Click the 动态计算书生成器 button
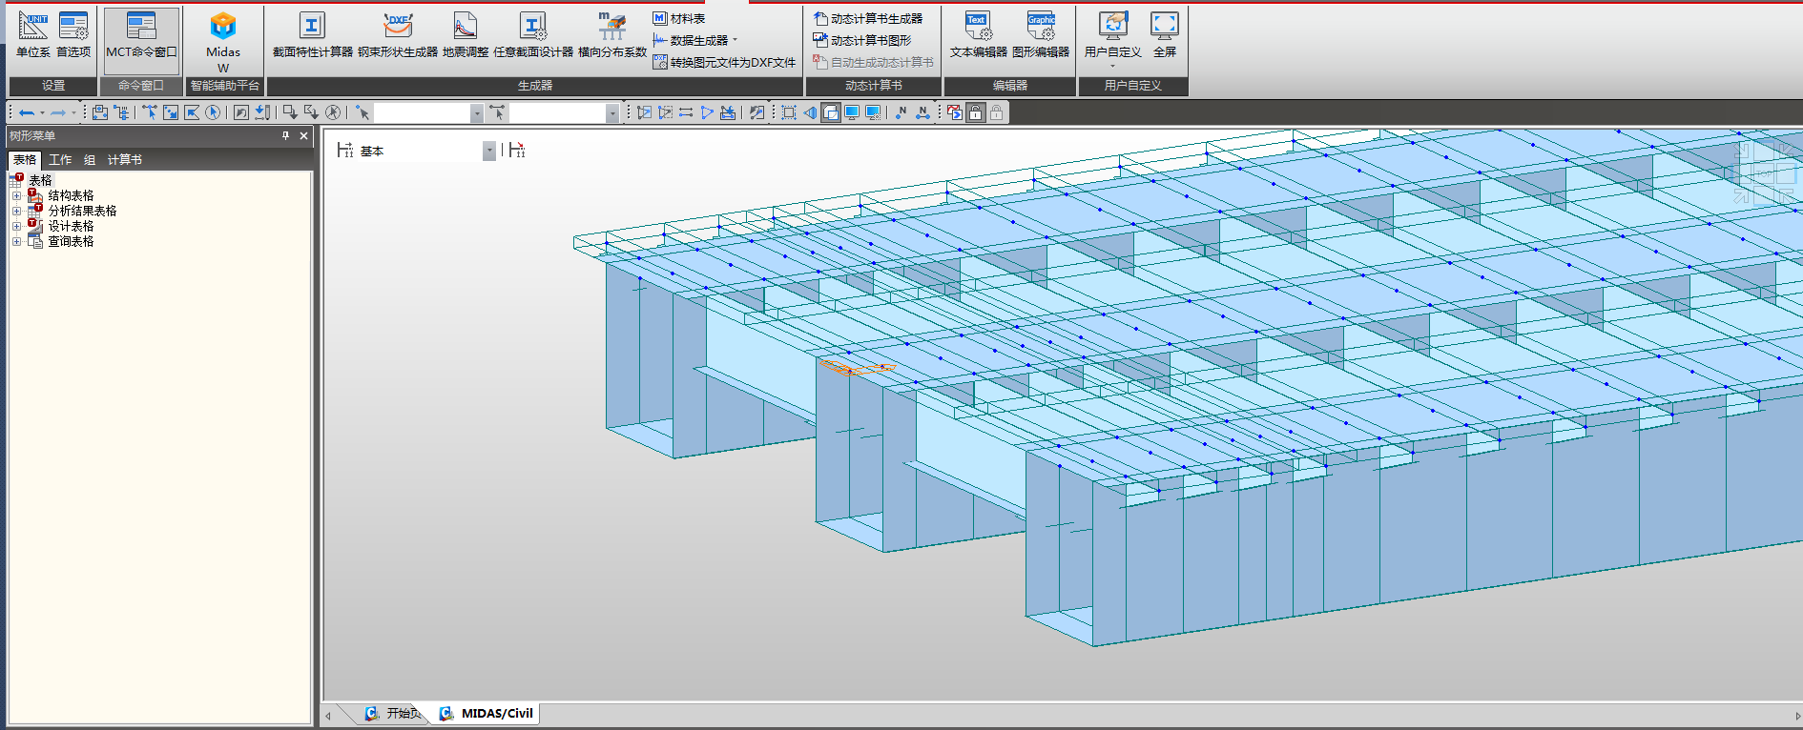 coord(875,19)
